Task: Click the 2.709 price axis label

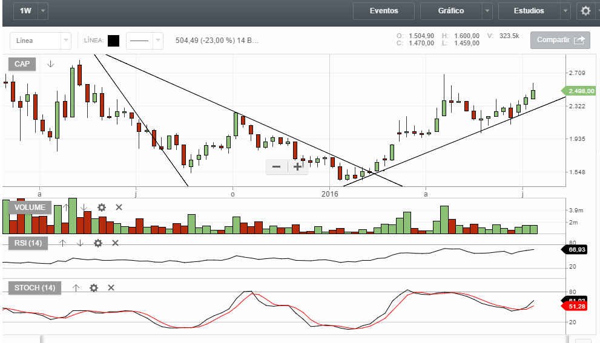Action: (x=577, y=73)
